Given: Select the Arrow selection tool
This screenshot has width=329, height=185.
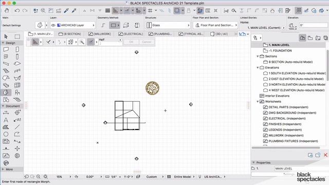Looking at the screenshot, I should tap(6, 36).
